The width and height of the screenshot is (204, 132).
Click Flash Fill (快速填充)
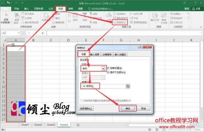click(x=120, y=14)
